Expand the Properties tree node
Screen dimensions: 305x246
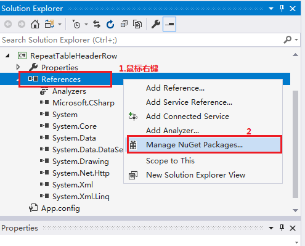(18, 67)
